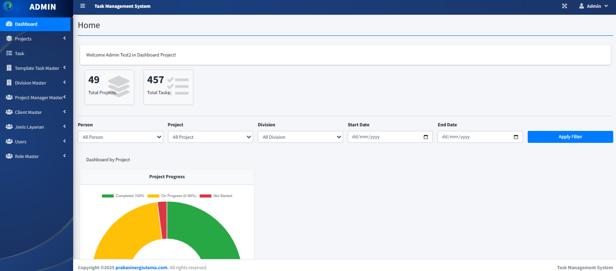The width and height of the screenshot is (616, 271).
Task: Click the Users people icon in sidebar
Action: coord(9,141)
